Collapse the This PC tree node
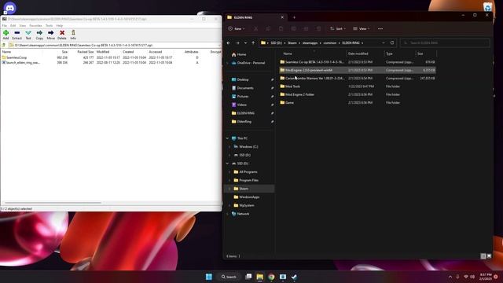The image size is (503, 283). click(x=227, y=138)
